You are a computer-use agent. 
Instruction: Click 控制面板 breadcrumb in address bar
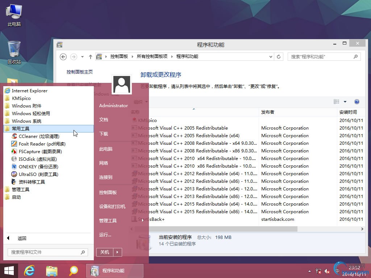[x=119, y=56]
